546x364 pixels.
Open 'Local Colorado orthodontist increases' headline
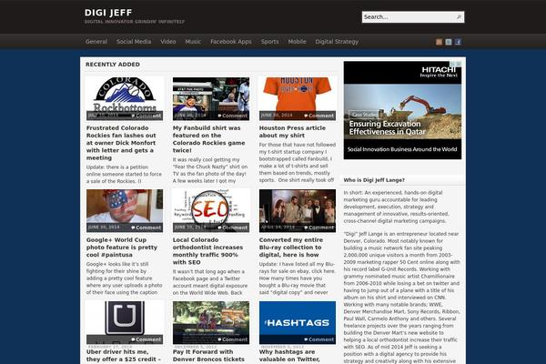tap(207, 251)
